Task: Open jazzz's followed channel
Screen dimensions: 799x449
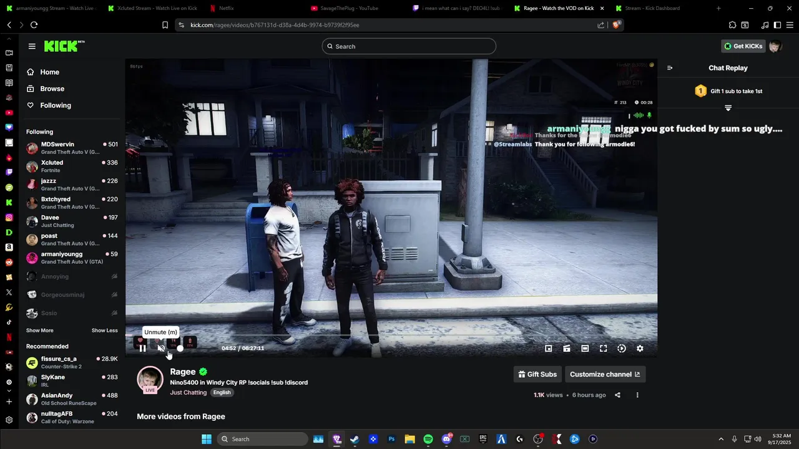Action: [x=72, y=185]
